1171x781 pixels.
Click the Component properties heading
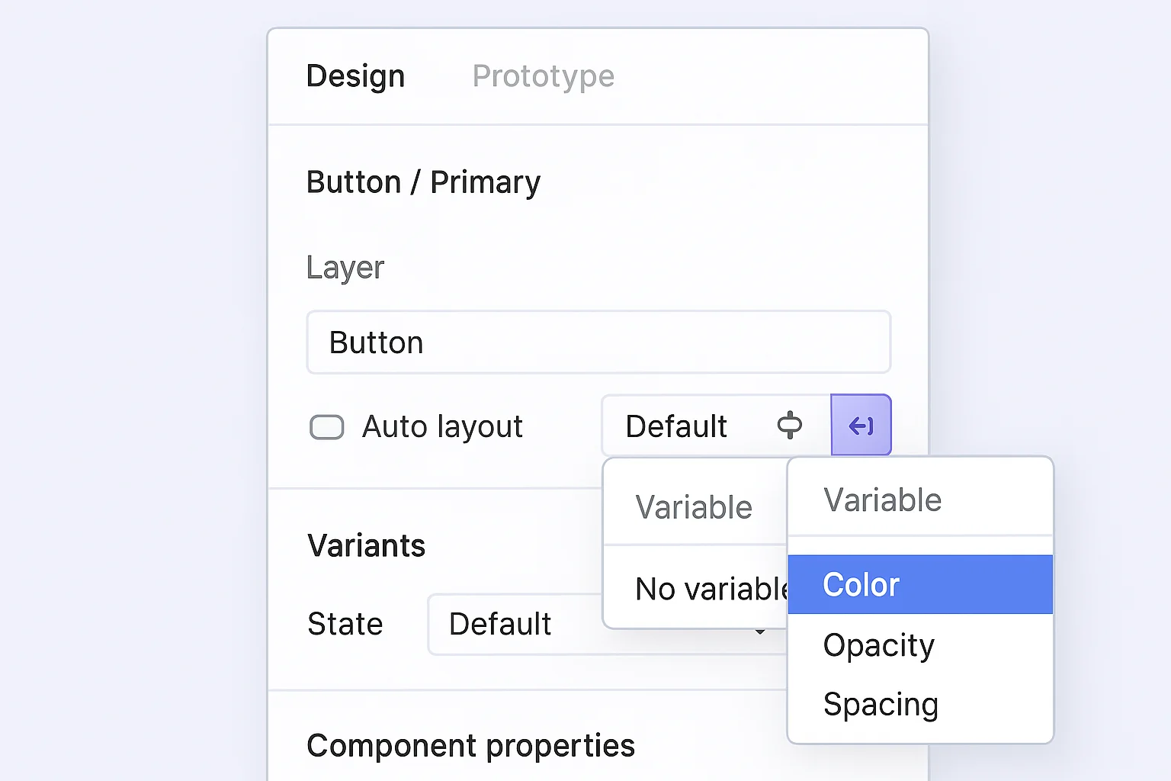click(x=470, y=746)
